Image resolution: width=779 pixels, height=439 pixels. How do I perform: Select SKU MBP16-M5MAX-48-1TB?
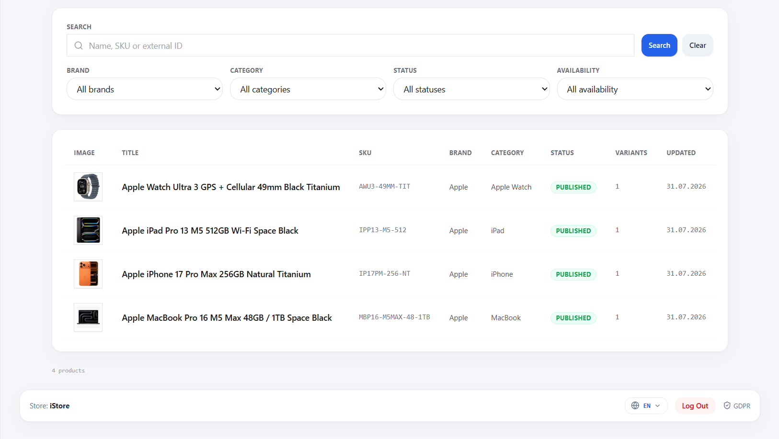point(394,317)
